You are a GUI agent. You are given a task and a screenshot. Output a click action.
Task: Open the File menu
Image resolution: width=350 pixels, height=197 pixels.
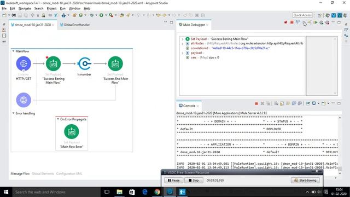pos(4,9)
